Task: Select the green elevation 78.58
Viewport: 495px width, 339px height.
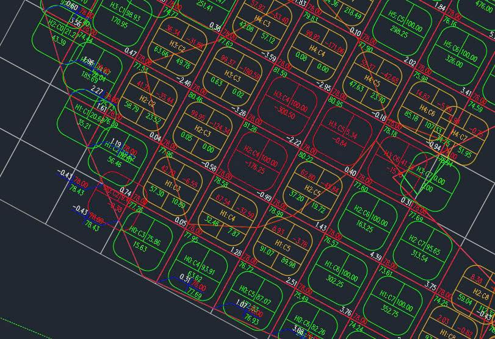Action: pos(222,182)
